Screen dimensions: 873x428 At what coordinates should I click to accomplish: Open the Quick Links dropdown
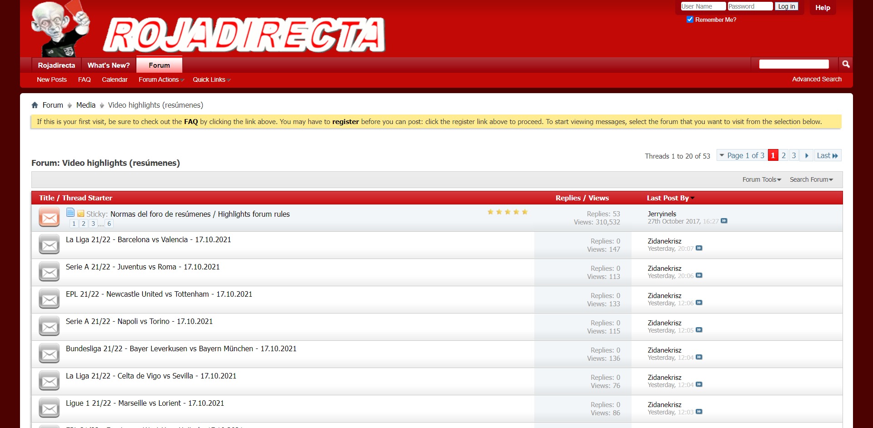pos(211,80)
